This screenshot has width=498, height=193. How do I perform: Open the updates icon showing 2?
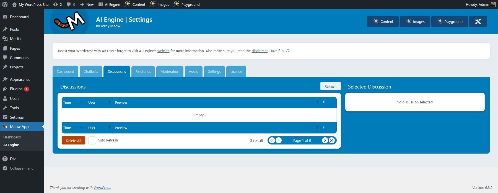[x=57, y=4]
